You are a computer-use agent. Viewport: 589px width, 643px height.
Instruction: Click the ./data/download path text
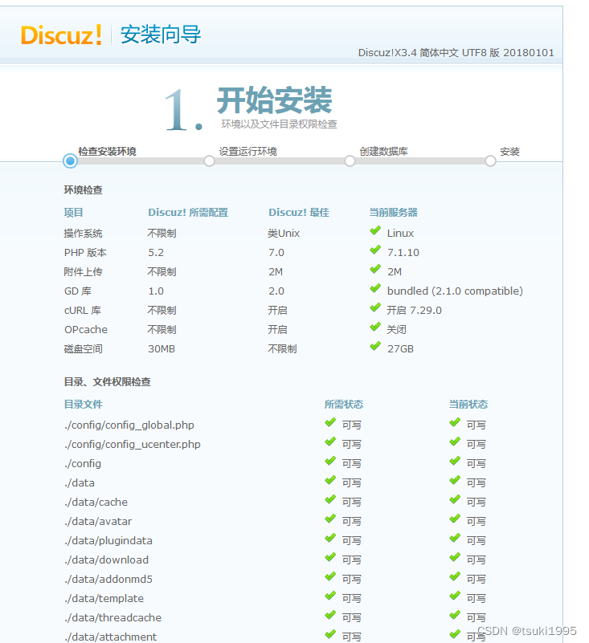[106, 560]
